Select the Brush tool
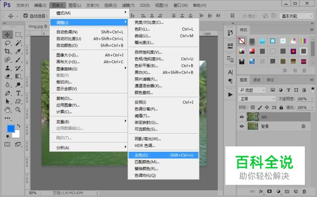317x197 pixels. click(18, 60)
